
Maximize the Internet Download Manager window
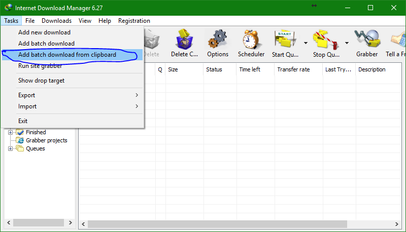[x=370, y=8]
